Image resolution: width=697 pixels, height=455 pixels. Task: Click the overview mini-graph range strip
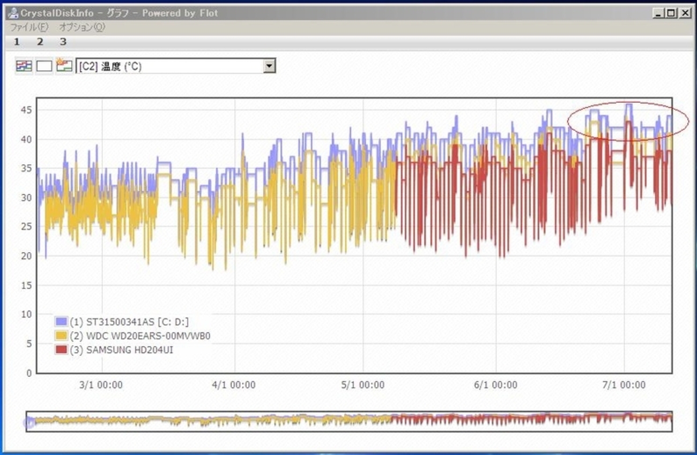click(x=349, y=421)
